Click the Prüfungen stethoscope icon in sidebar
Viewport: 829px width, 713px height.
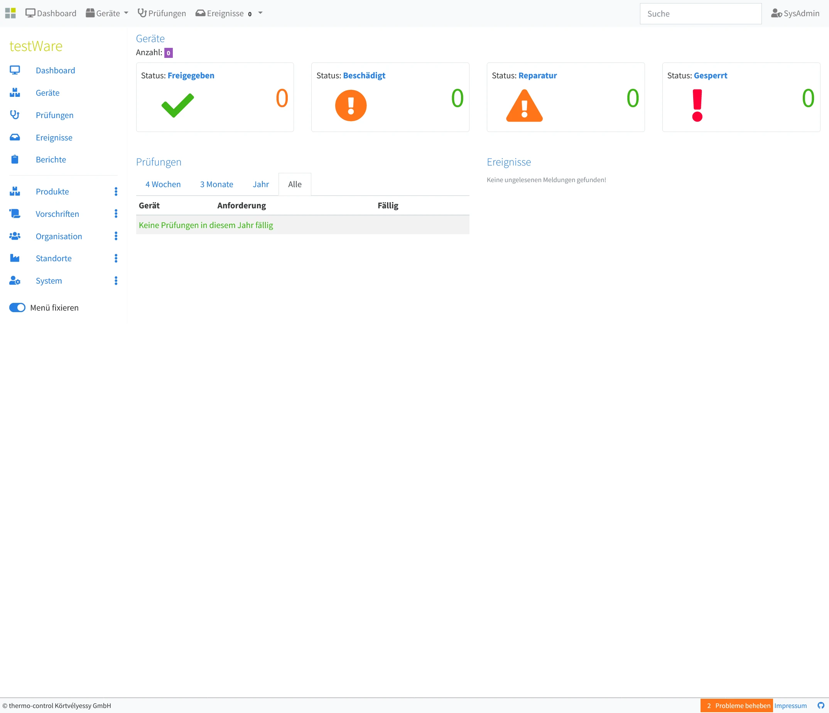coord(15,115)
